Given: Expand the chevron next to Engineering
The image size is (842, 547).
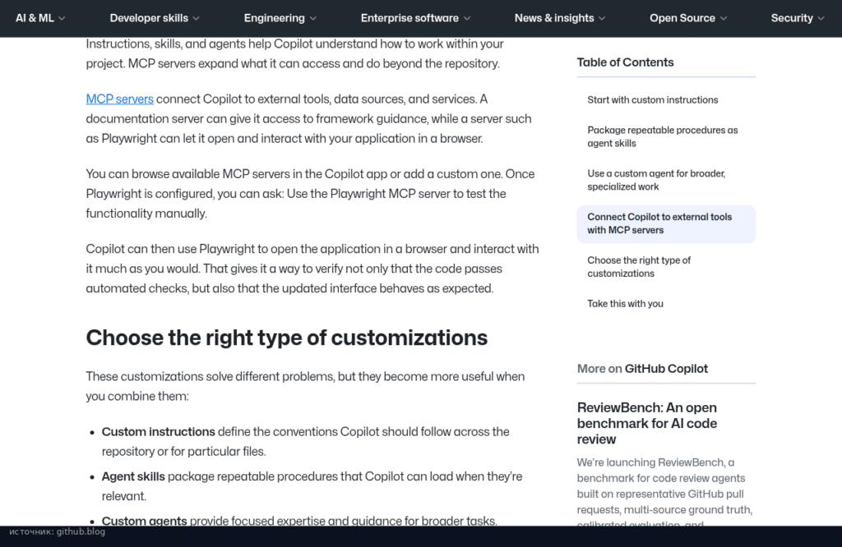Looking at the screenshot, I should (313, 19).
